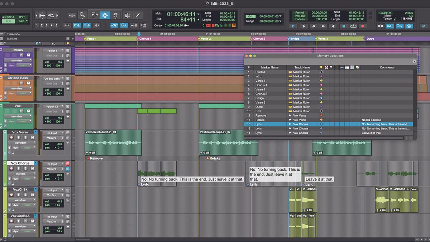The image size is (430, 242).
Task: Select the Zoomer magnifying glass tool
Action: click(82, 15)
